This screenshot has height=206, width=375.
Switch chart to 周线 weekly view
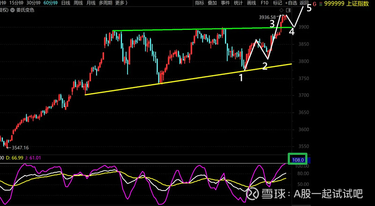78,3
